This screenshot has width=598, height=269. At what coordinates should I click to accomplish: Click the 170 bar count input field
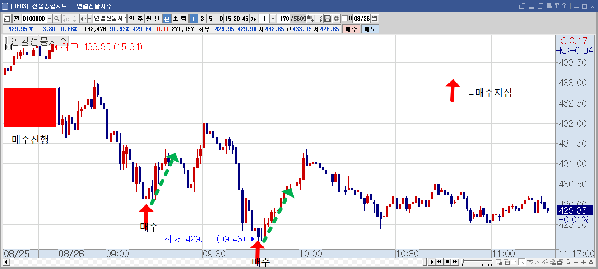pos(284,19)
